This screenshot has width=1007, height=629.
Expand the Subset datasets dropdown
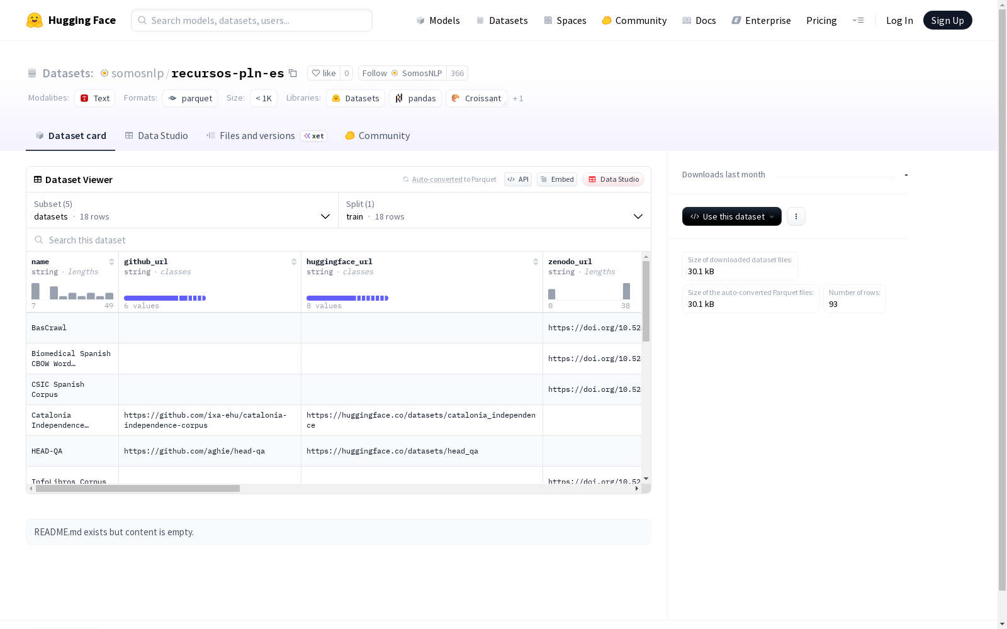point(183,210)
